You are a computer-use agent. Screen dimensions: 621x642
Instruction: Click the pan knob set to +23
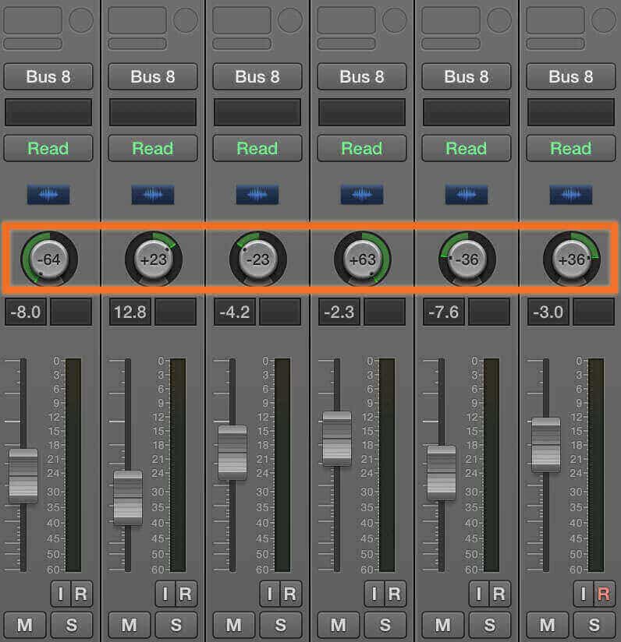154,259
